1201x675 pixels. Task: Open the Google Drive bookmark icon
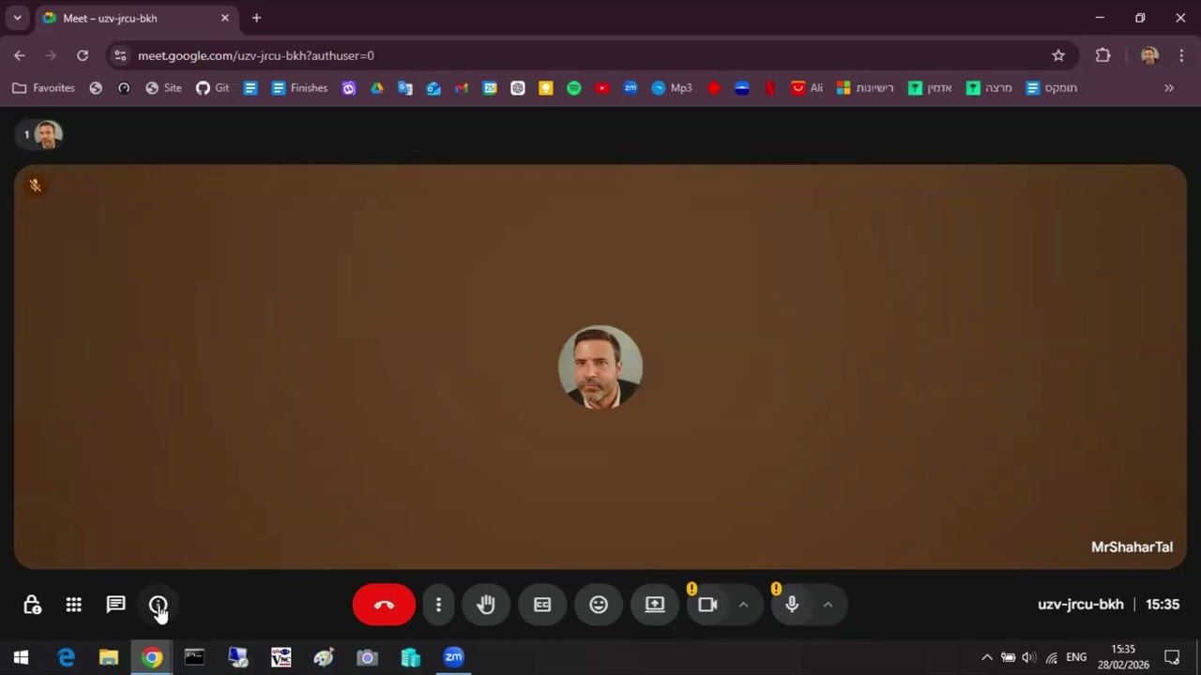pos(377,88)
